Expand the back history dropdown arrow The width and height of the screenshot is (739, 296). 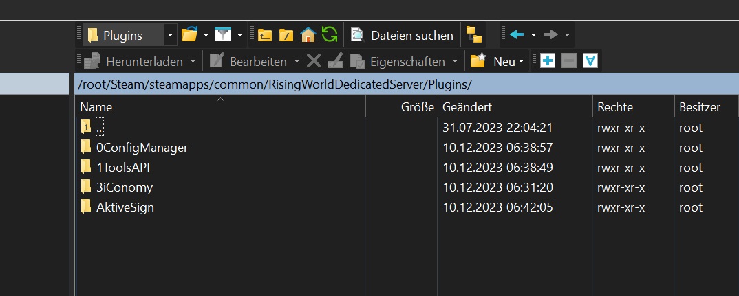[532, 35]
